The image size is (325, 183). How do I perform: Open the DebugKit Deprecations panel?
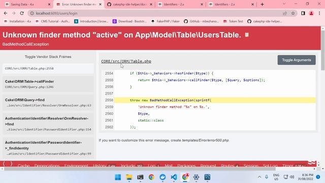pos(47,165)
